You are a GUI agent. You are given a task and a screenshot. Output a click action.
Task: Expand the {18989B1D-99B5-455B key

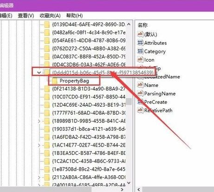point(39,121)
